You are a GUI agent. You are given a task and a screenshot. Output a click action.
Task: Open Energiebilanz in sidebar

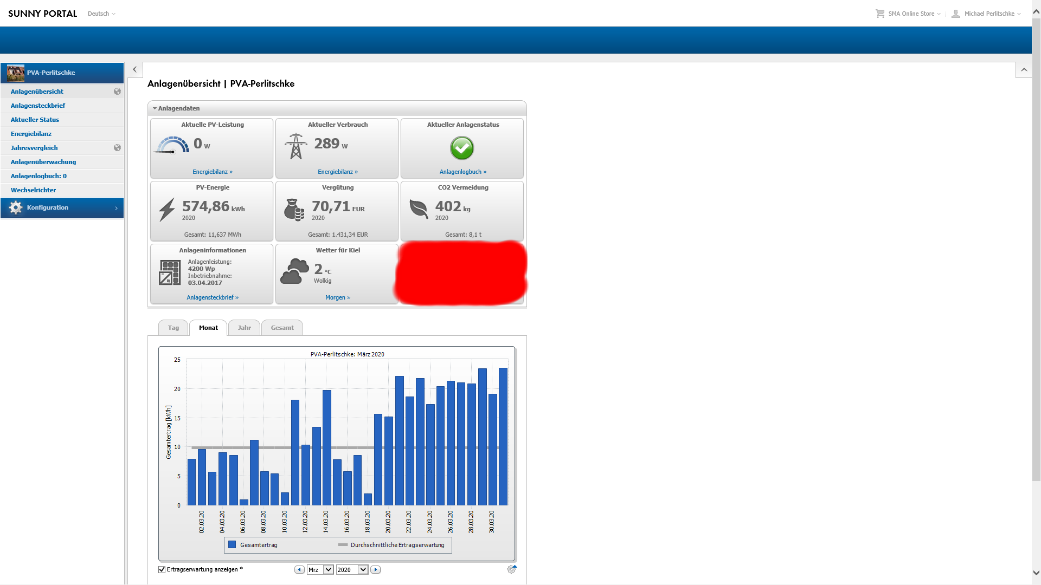[31, 134]
